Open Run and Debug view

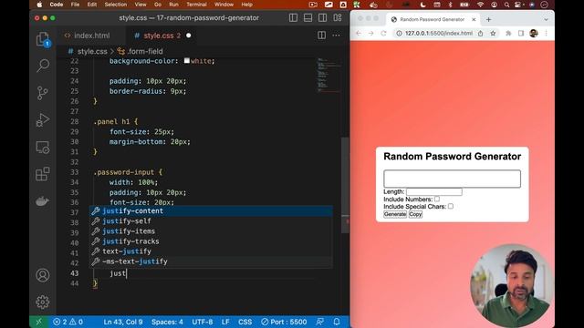[x=43, y=120]
